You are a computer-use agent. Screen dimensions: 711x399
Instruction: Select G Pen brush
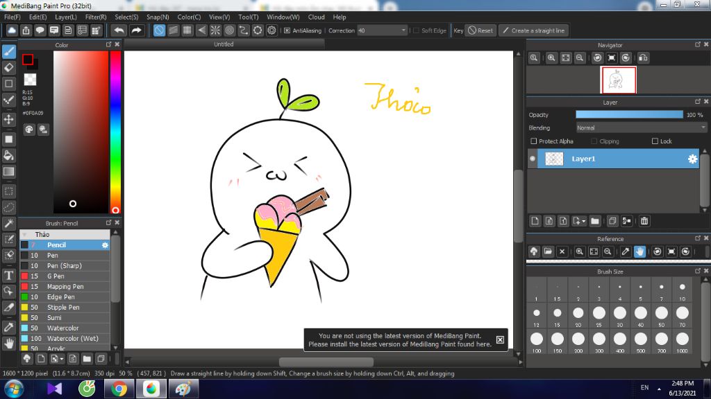(x=65, y=276)
